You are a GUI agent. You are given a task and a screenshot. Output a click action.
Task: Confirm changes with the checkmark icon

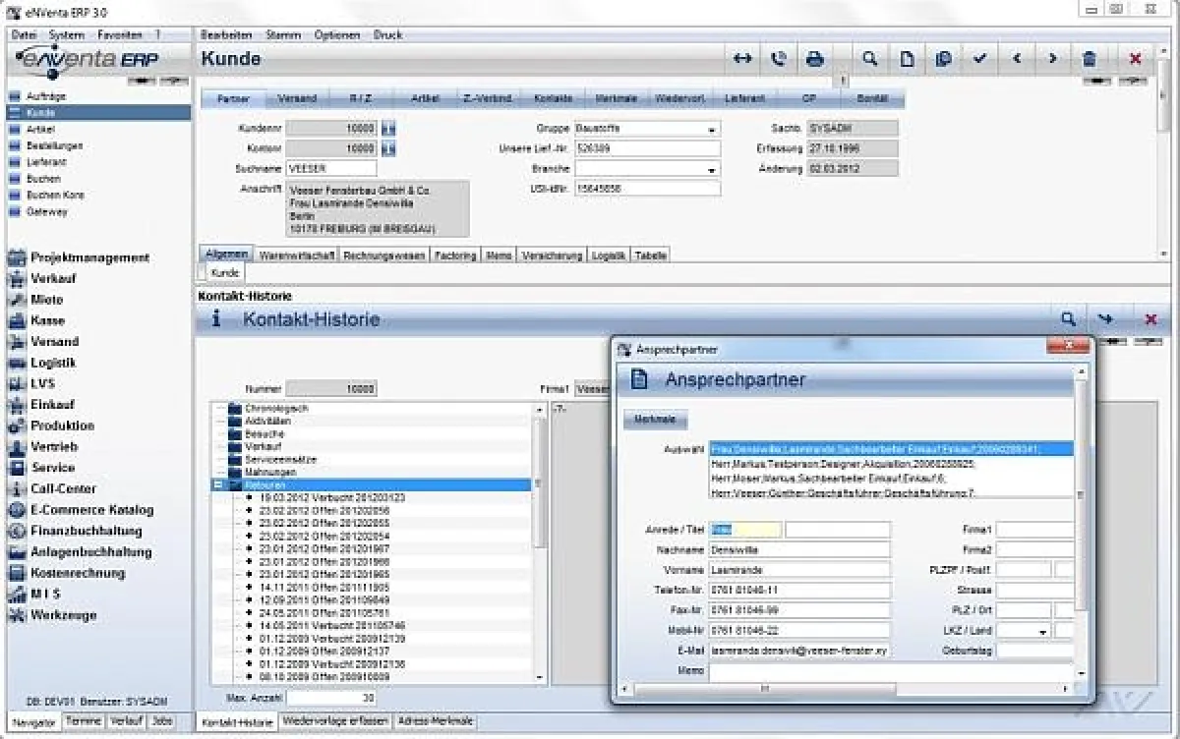coord(979,59)
